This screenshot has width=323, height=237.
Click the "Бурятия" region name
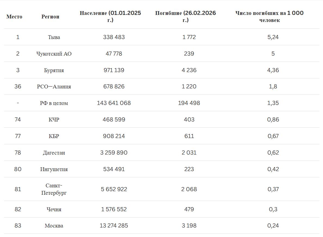[54, 70]
